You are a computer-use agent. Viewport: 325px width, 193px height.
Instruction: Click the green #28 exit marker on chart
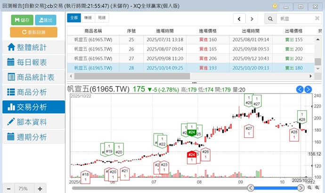302,117
